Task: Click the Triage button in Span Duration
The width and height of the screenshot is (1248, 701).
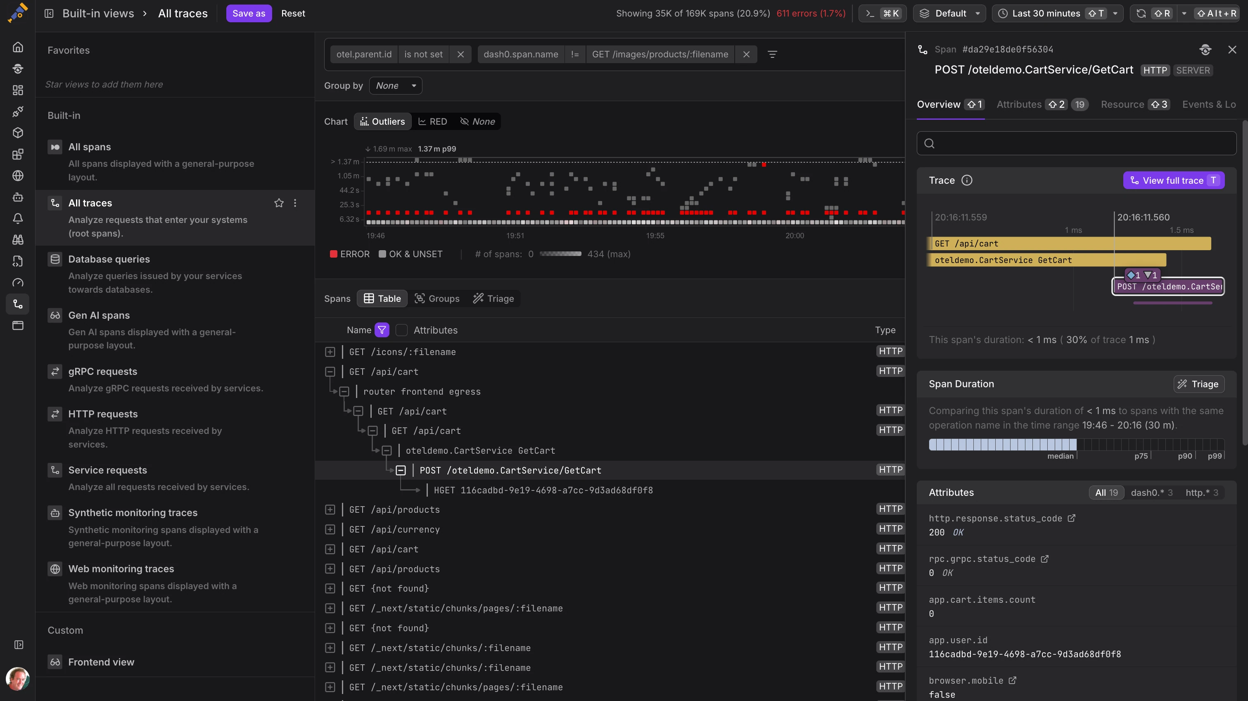Action: coord(1198,384)
